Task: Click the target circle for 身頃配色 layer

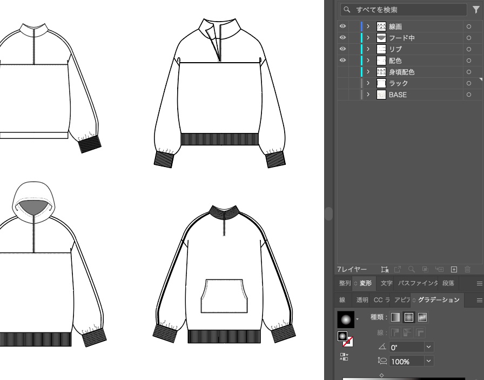Action: pyautogui.click(x=468, y=72)
